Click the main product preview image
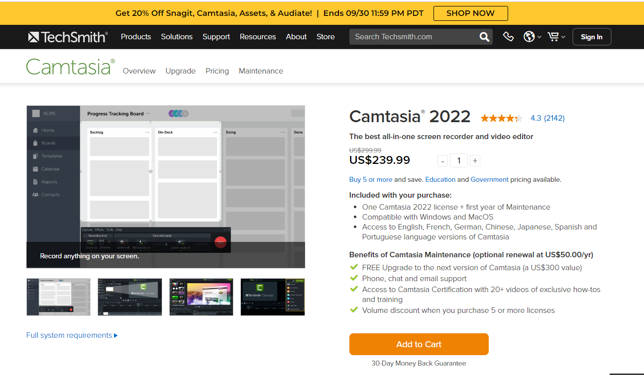 tap(166, 187)
